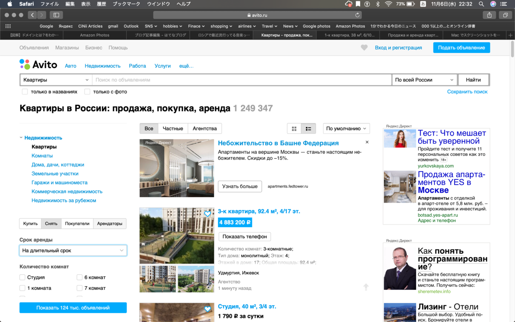Switch to grid view icon

point(294,128)
